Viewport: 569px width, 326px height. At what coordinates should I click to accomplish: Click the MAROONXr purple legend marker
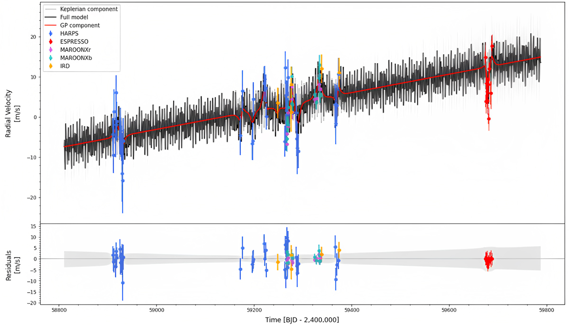pyautogui.click(x=51, y=49)
